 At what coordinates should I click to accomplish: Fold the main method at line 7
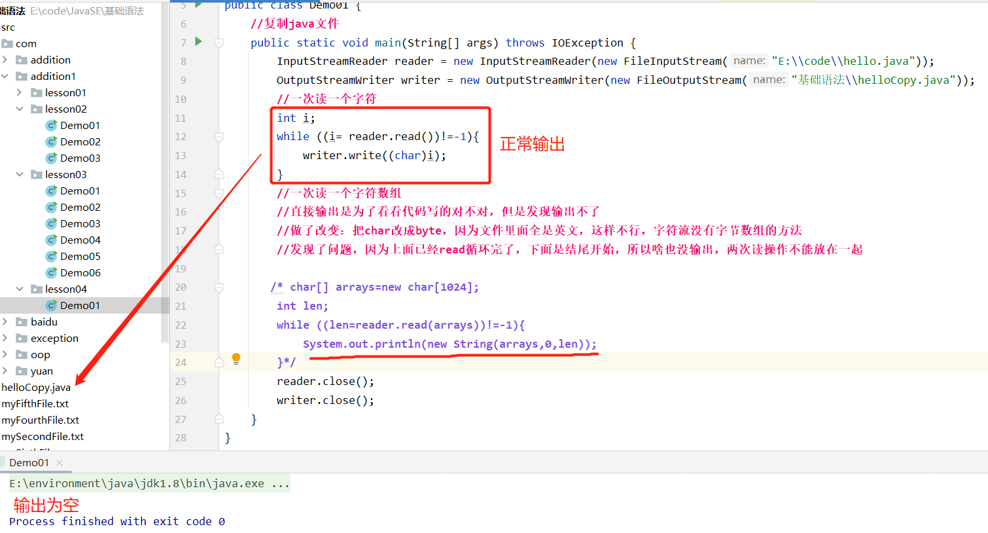219,43
